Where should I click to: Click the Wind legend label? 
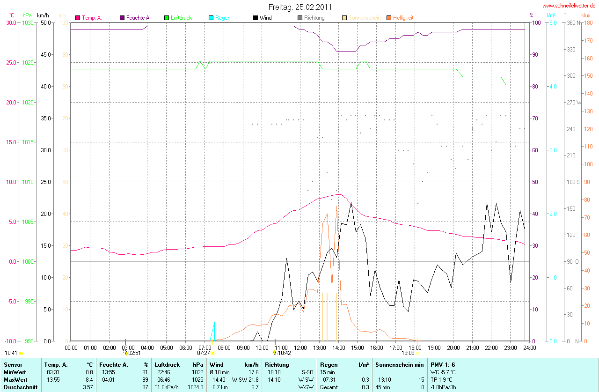pos(265,18)
